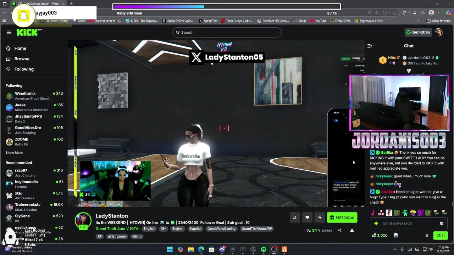
Task: Click the LadyStanton channel avatar
Action: coord(83,221)
